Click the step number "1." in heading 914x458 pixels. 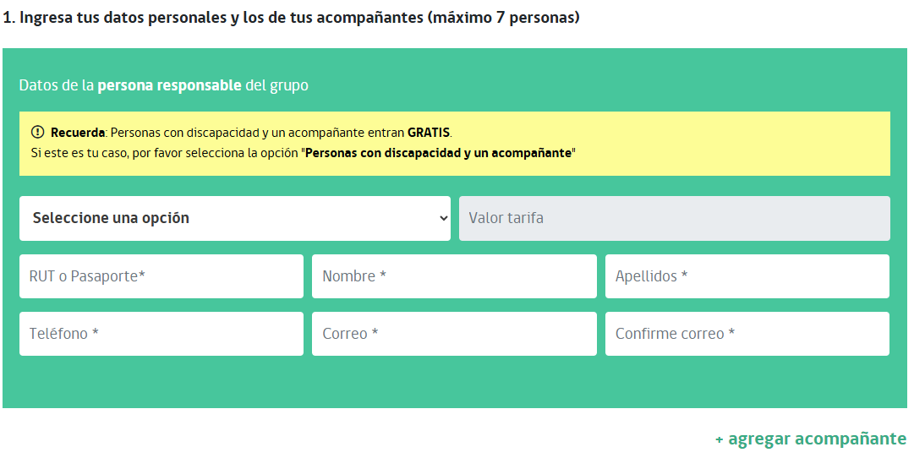pos(9,18)
